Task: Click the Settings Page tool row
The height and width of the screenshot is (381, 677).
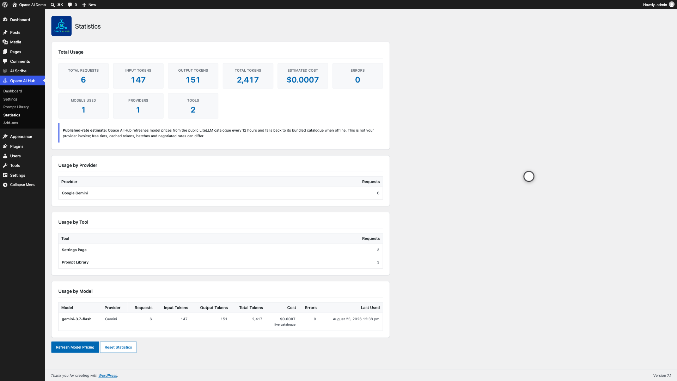Action: click(x=220, y=250)
